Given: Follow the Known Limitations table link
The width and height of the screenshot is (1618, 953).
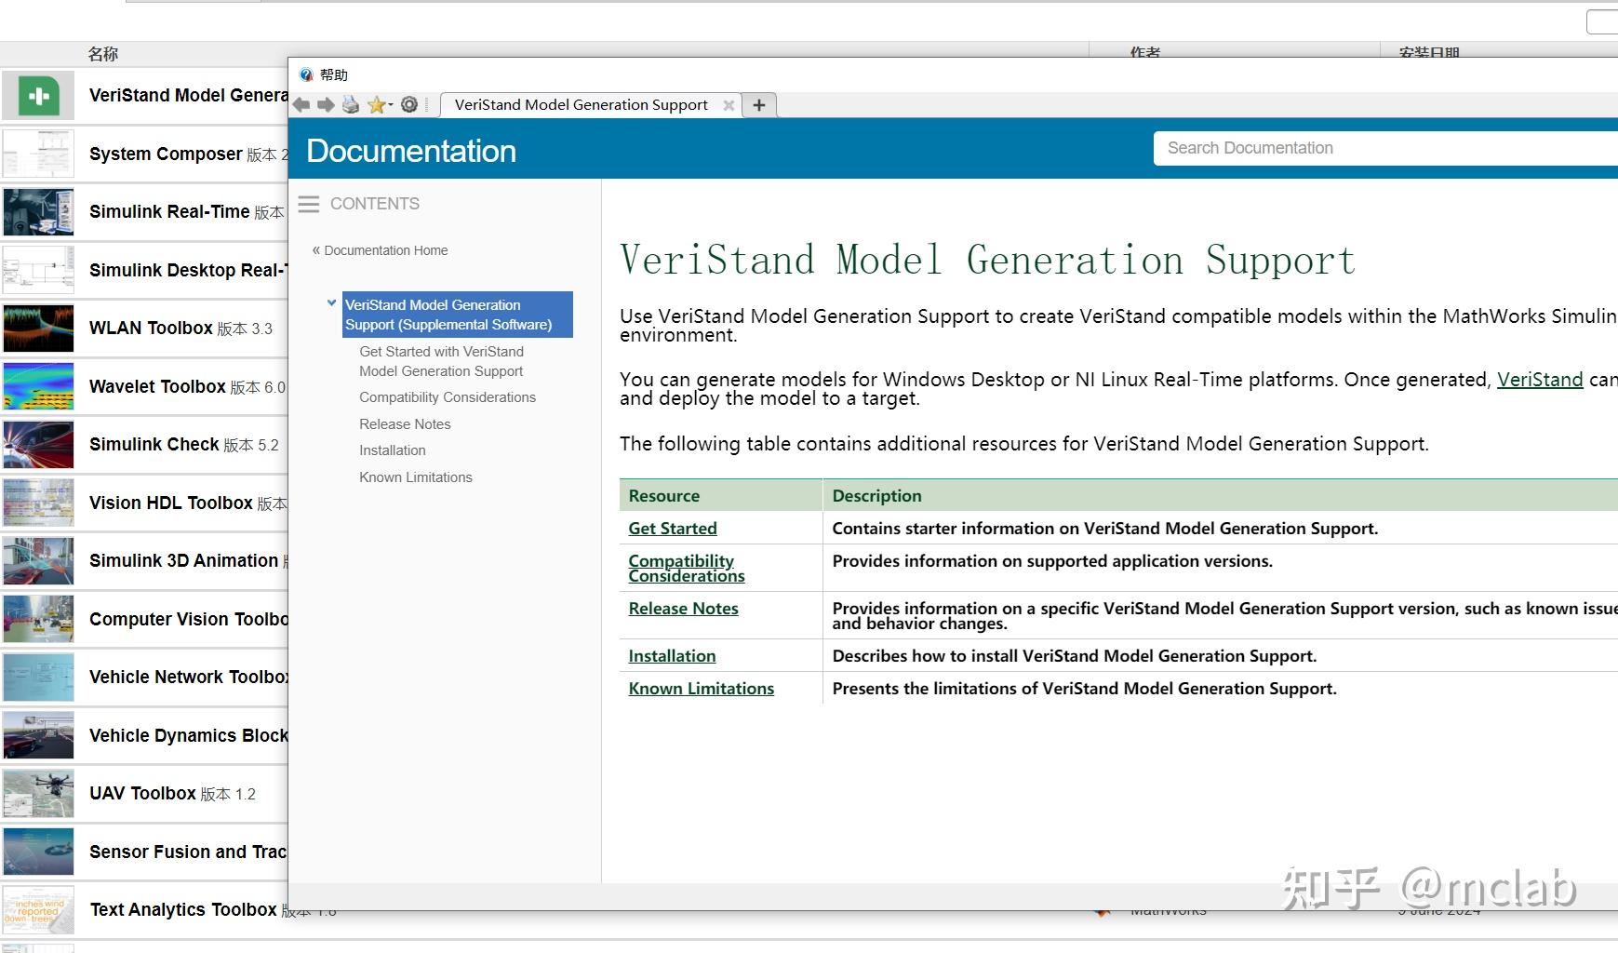Looking at the screenshot, I should pyautogui.click(x=702, y=689).
